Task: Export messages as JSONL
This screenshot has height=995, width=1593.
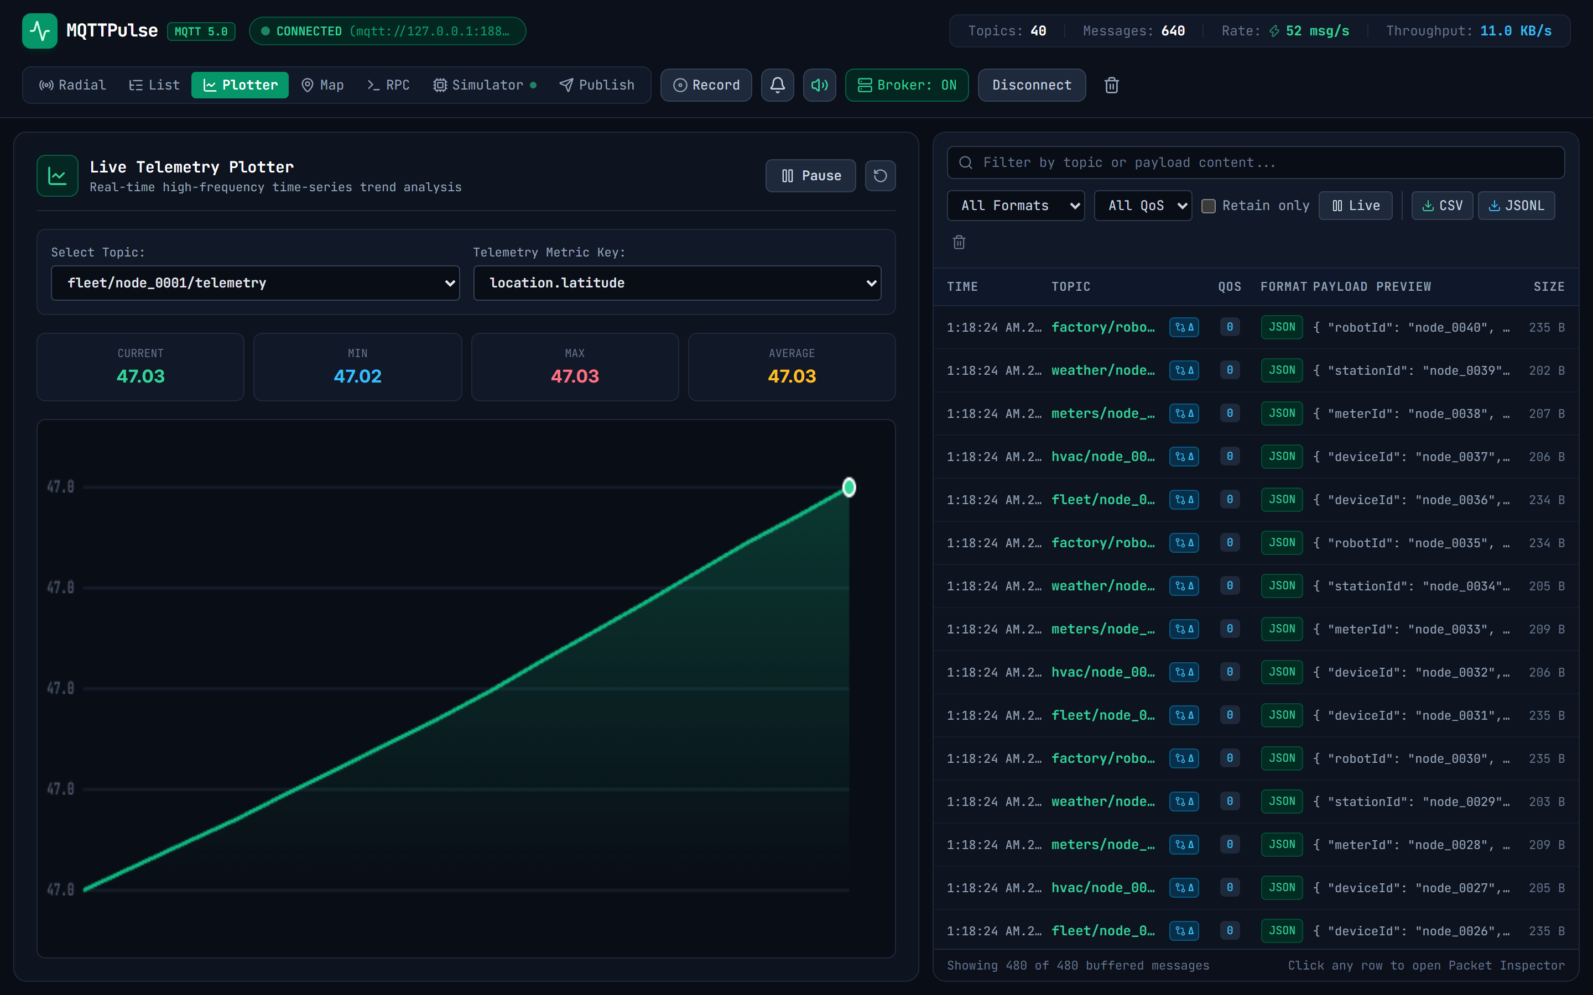Action: [1516, 206]
